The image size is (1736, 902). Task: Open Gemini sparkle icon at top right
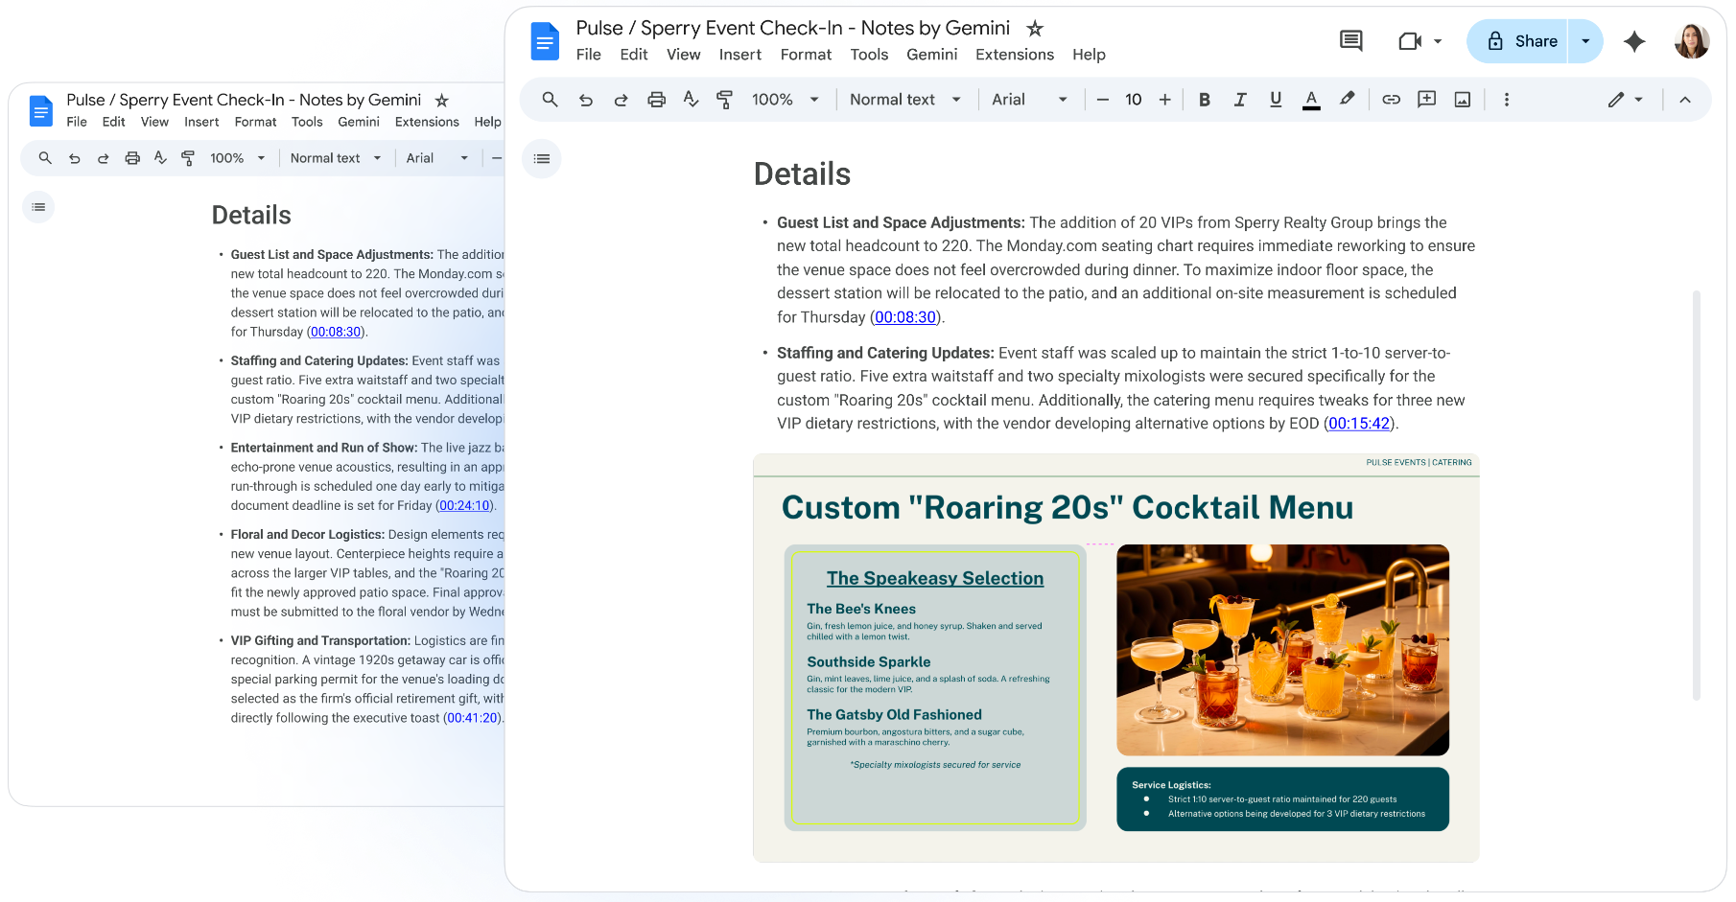(x=1635, y=41)
